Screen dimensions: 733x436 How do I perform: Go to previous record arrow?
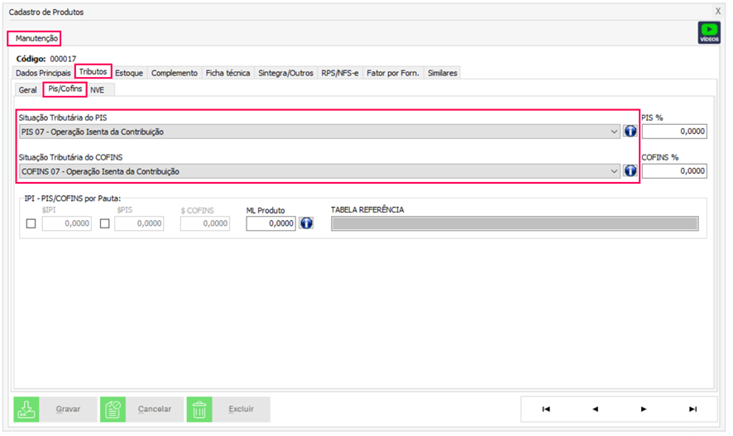pos(595,409)
